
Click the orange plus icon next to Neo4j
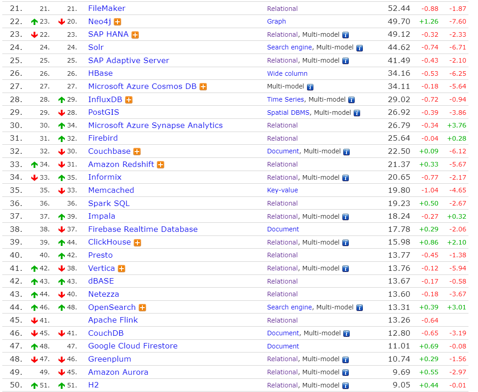(x=117, y=22)
